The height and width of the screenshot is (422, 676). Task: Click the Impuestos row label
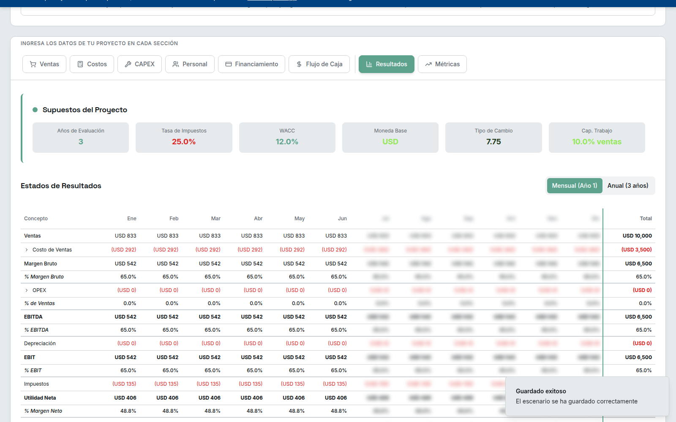[x=36, y=384]
